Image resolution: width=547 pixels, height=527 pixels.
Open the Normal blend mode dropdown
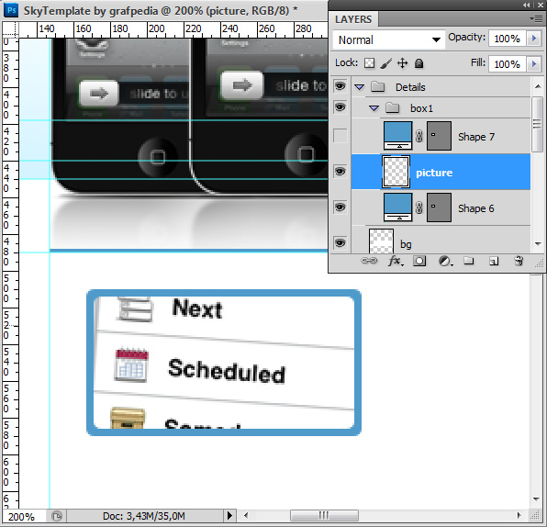point(389,39)
